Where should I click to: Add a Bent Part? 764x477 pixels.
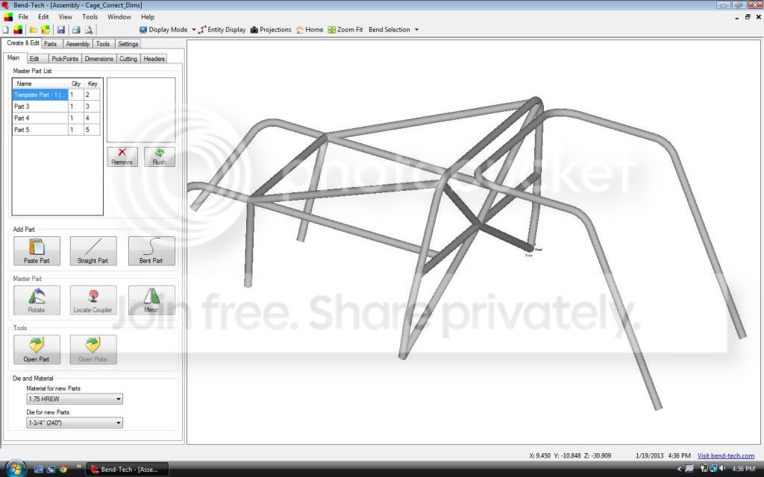tap(151, 251)
